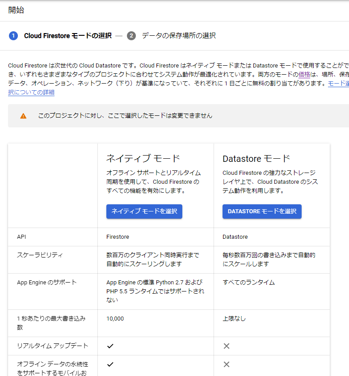Click the Datastore モード heading

[x=256, y=159]
